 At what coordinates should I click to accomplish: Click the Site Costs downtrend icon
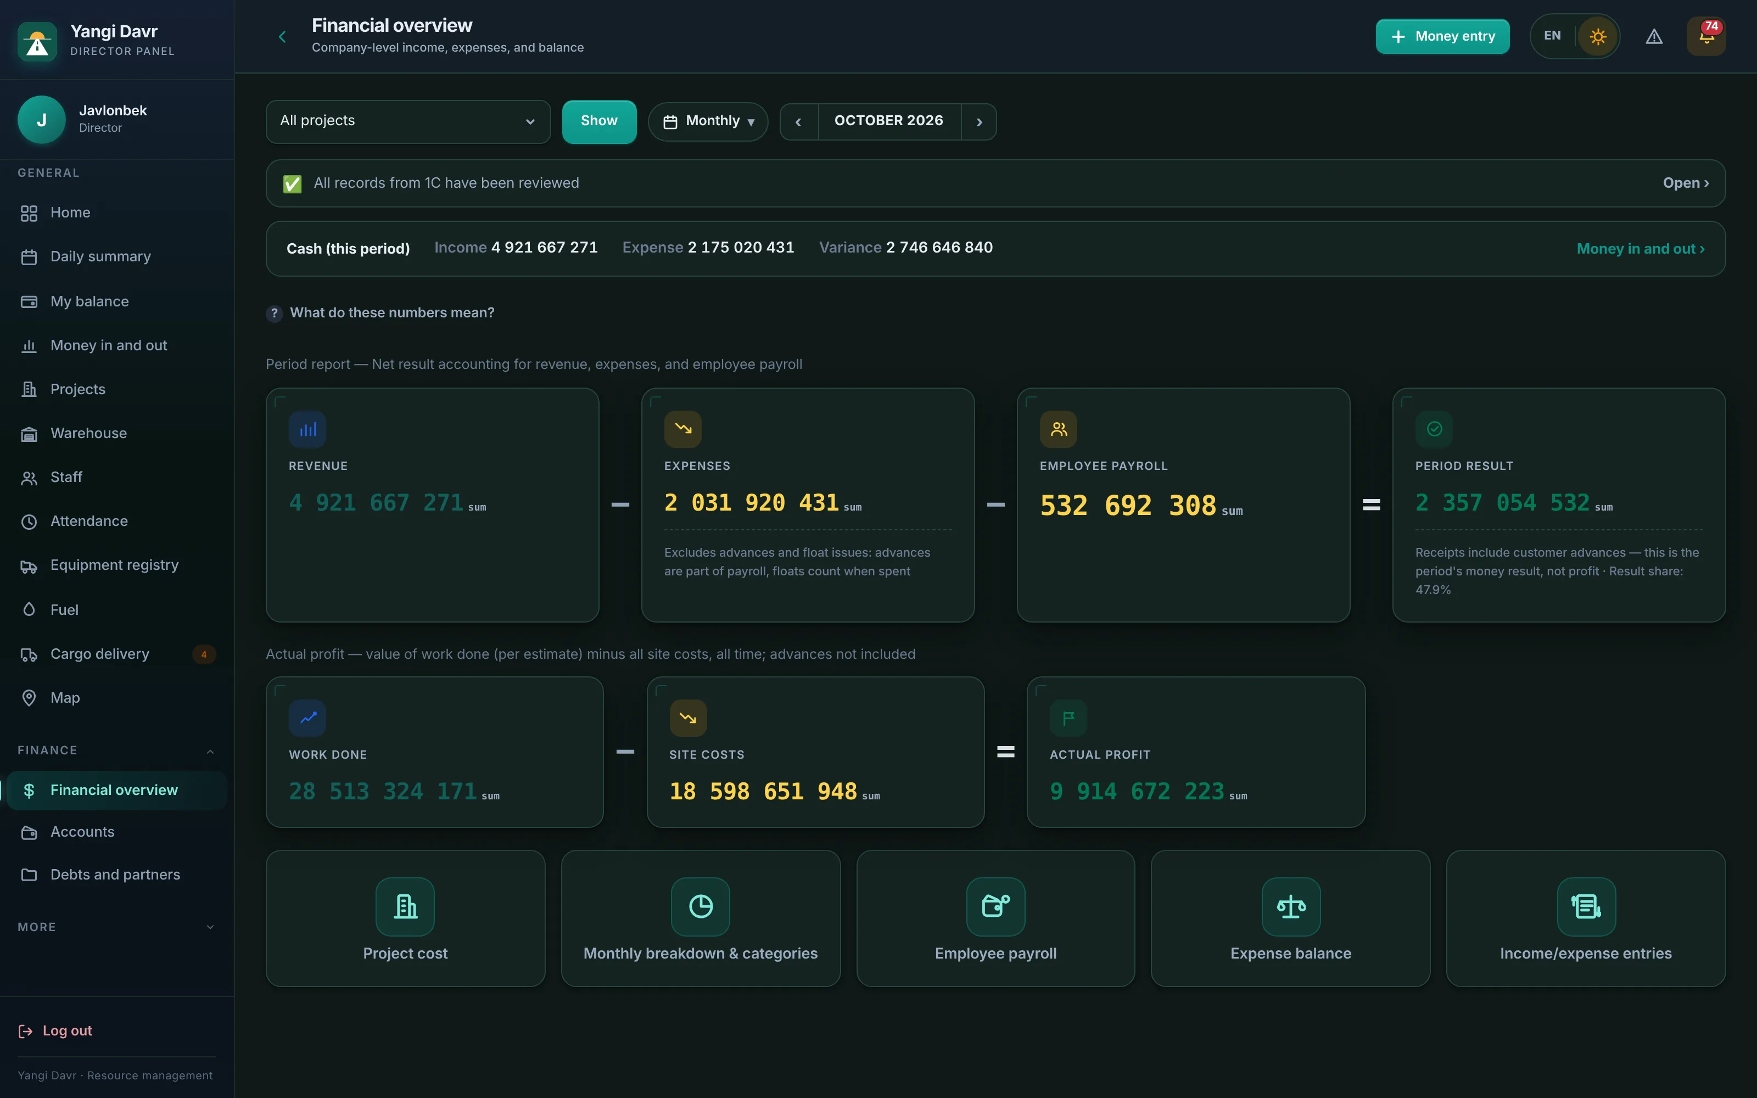click(x=689, y=718)
